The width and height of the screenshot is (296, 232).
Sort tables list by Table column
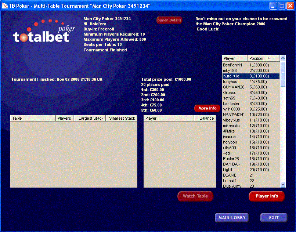pyautogui.click(x=33, y=118)
